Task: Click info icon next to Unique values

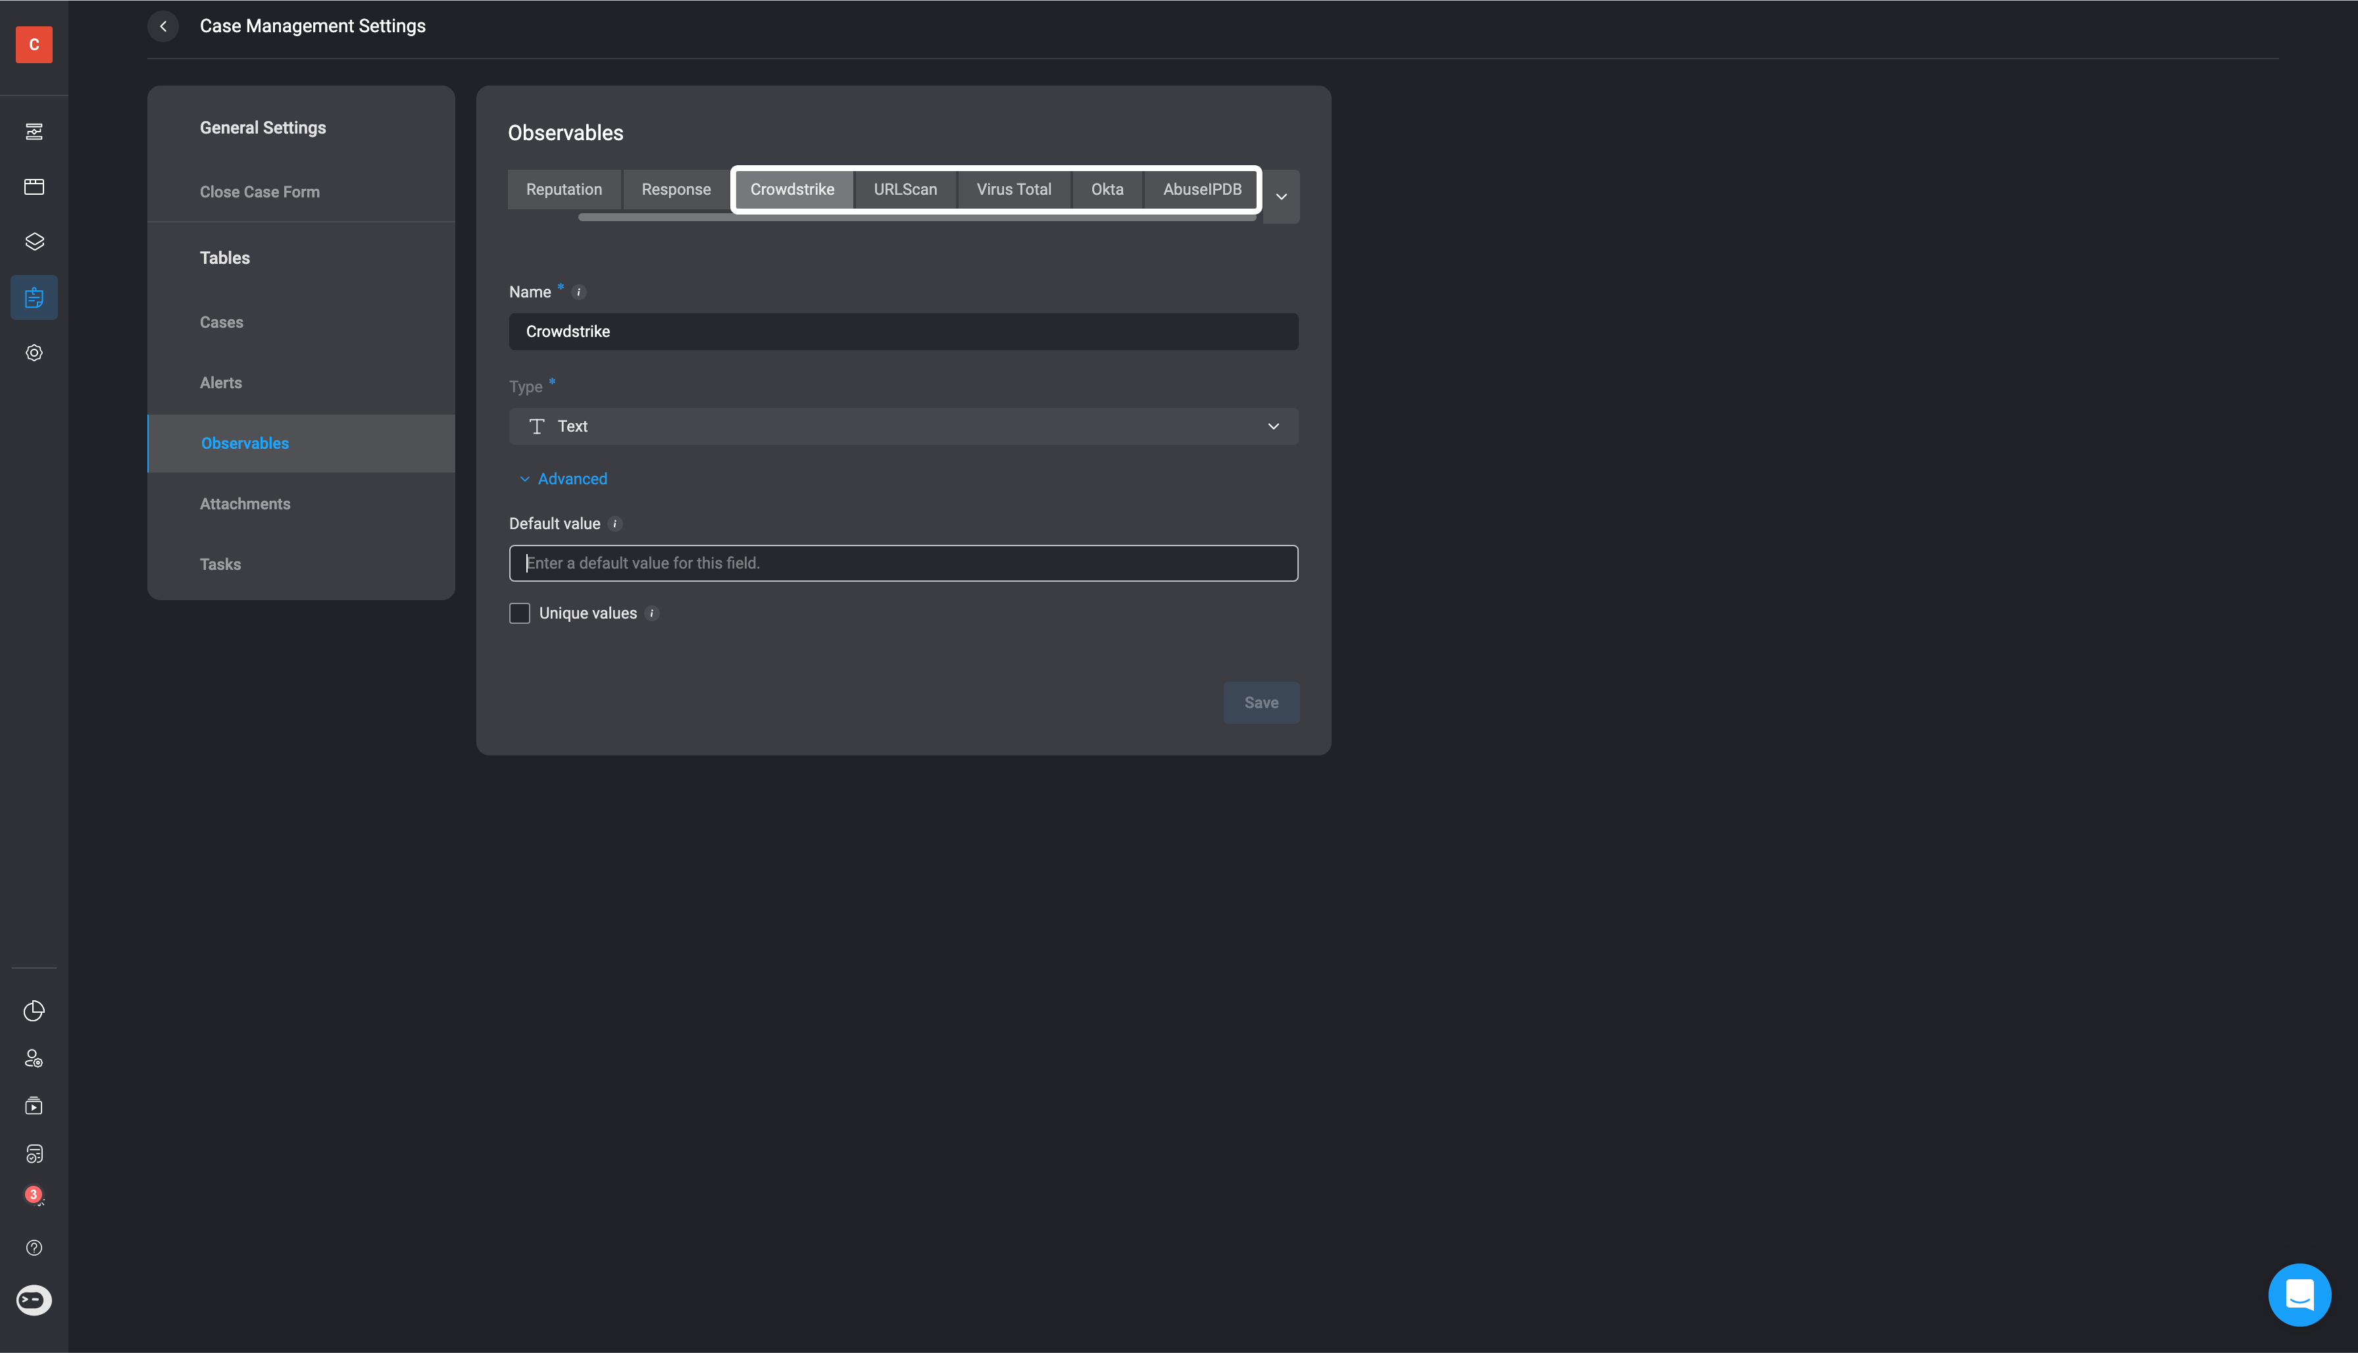Action: click(x=652, y=613)
